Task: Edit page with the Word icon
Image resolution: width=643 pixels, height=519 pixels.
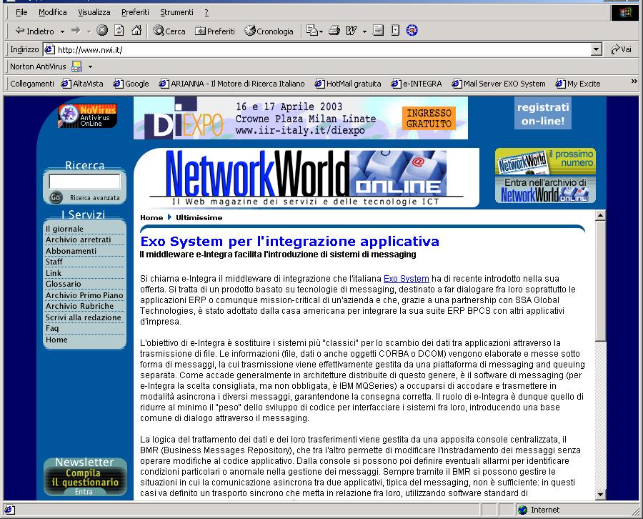Action: tap(352, 31)
